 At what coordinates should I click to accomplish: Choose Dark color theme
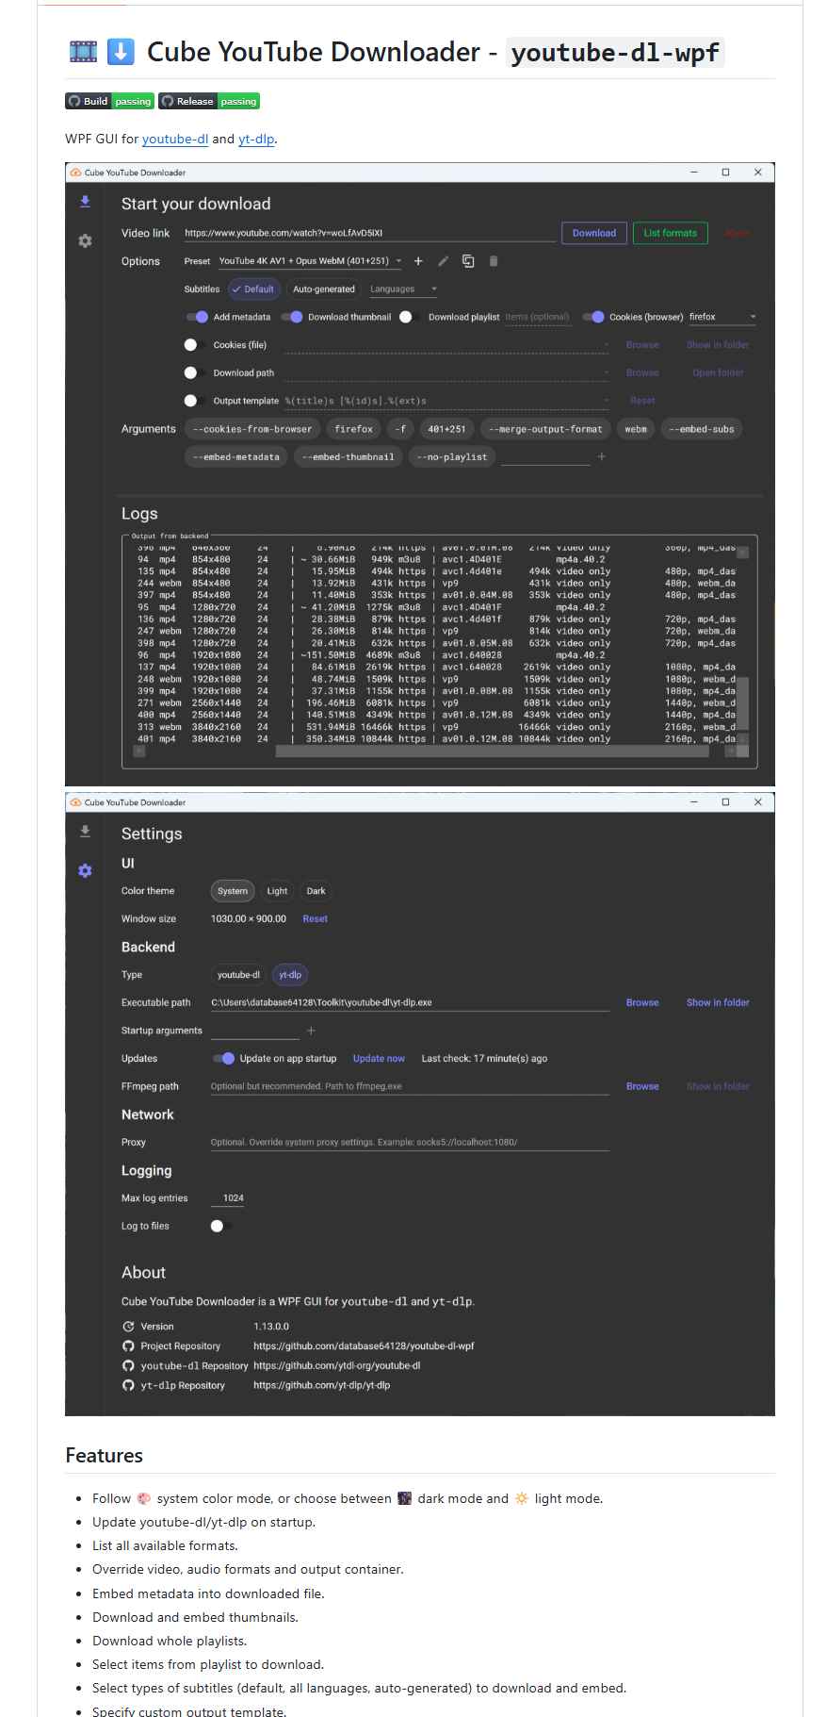click(316, 891)
